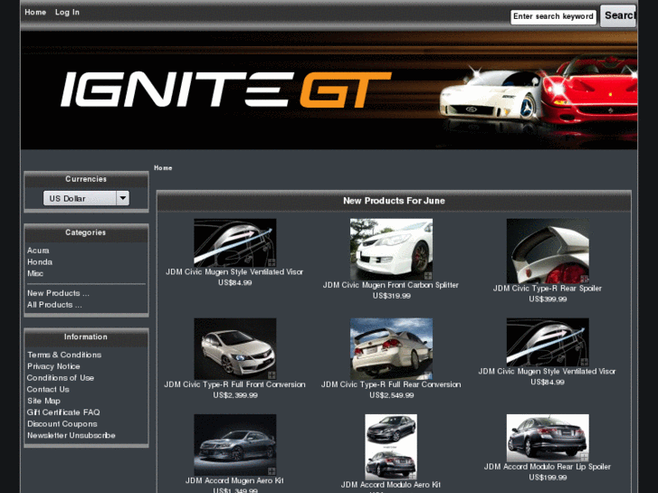Open JDM Accord Modulo Aero Kit image

tap(391, 447)
